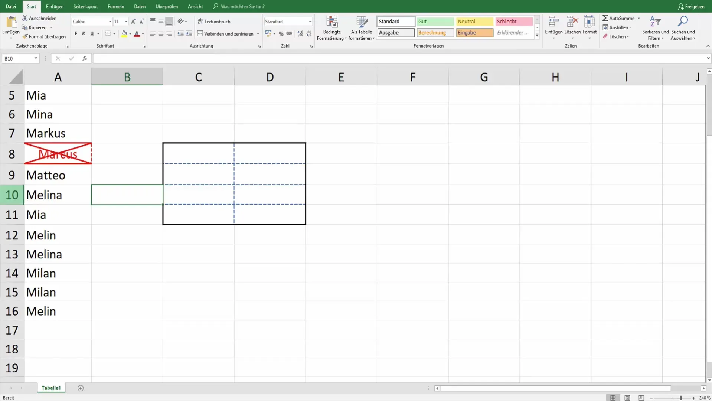Open the Datei menu
Image resolution: width=712 pixels, height=401 pixels.
(11, 6)
